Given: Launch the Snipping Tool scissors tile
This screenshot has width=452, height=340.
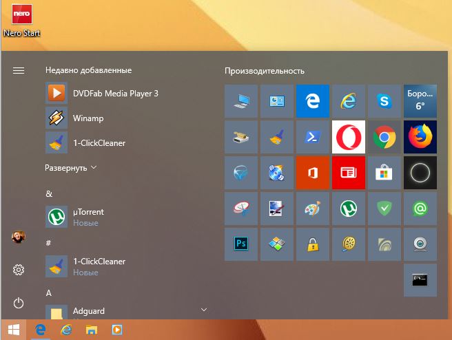Looking at the screenshot, I should 241,209.
